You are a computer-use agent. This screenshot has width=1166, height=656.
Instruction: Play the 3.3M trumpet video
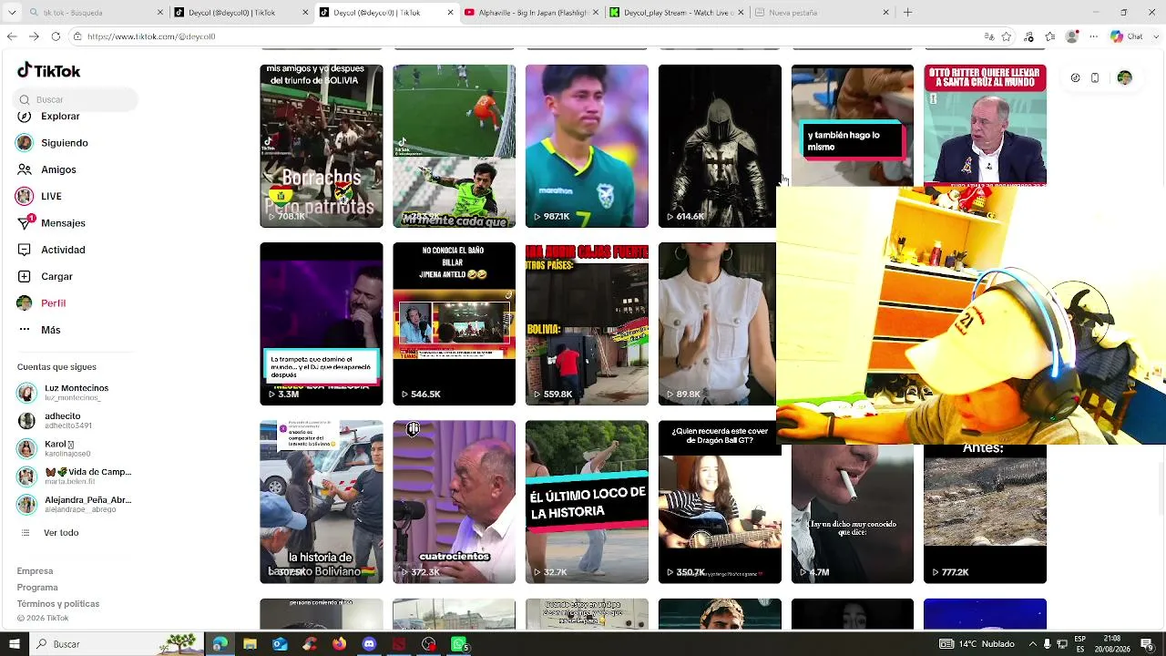point(322,323)
